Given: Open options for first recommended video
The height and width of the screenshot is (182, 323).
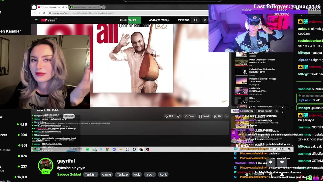Looking at the screenshot, I should point(285,118).
